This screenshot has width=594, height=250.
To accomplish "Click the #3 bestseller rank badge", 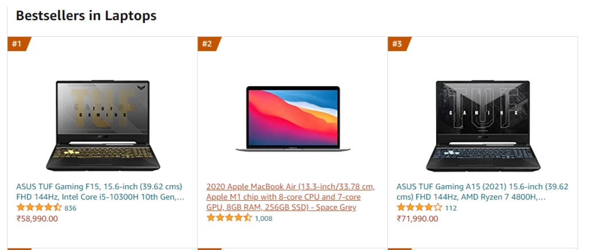I will [399, 44].
